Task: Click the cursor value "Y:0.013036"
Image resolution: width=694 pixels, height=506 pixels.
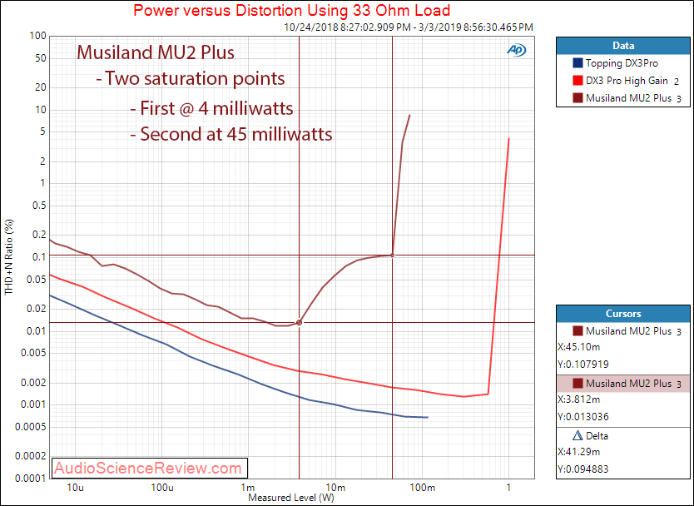Action: click(x=583, y=417)
